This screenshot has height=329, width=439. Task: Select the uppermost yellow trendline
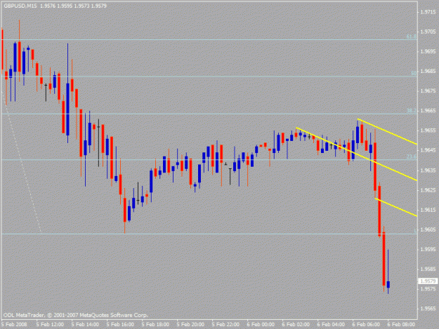pyautogui.click(x=387, y=132)
